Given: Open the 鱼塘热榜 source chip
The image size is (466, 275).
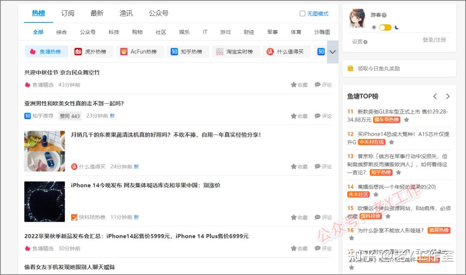Looking at the screenshot, I should coord(46,51).
